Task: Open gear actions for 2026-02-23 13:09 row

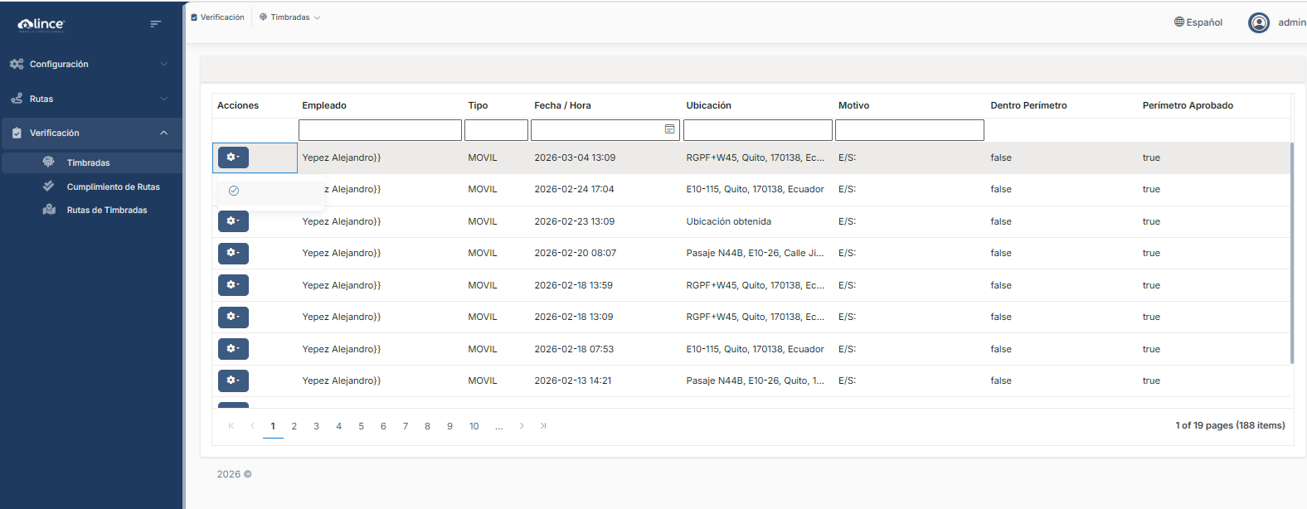Action: 233,221
